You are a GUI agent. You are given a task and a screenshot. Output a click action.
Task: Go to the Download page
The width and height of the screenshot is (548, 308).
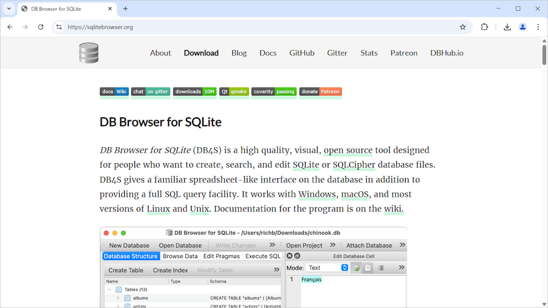pyautogui.click(x=201, y=53)
